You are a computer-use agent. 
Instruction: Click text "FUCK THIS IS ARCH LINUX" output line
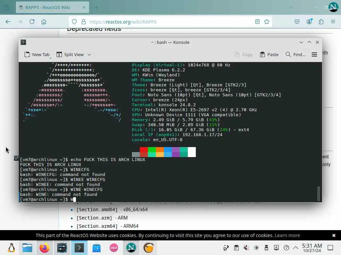point(51,165)
